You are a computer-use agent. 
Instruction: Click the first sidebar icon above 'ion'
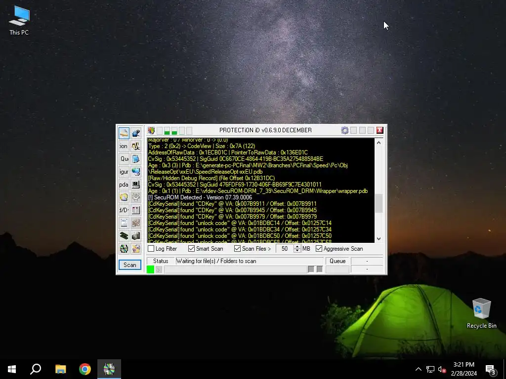point(124,133)
